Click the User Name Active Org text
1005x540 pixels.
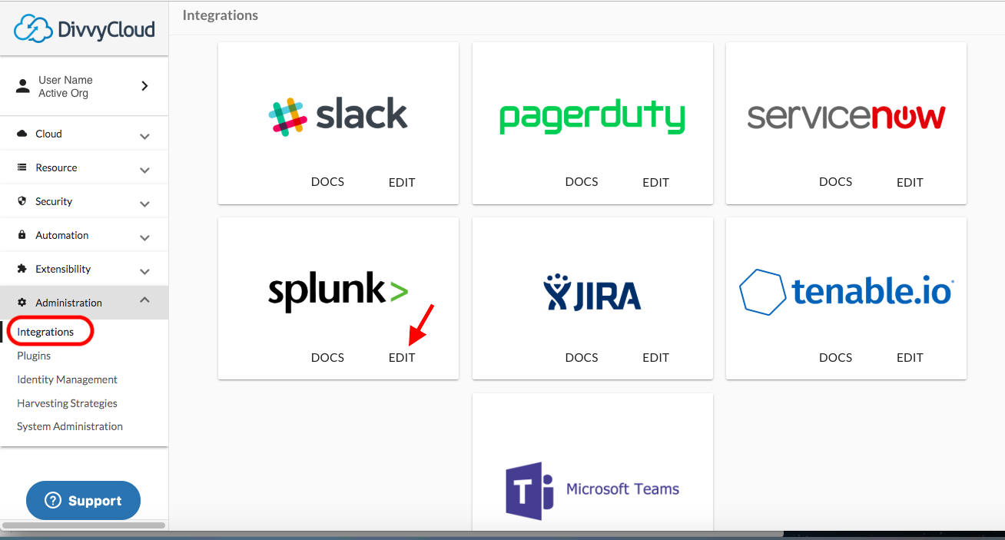[x=65, y=86]
